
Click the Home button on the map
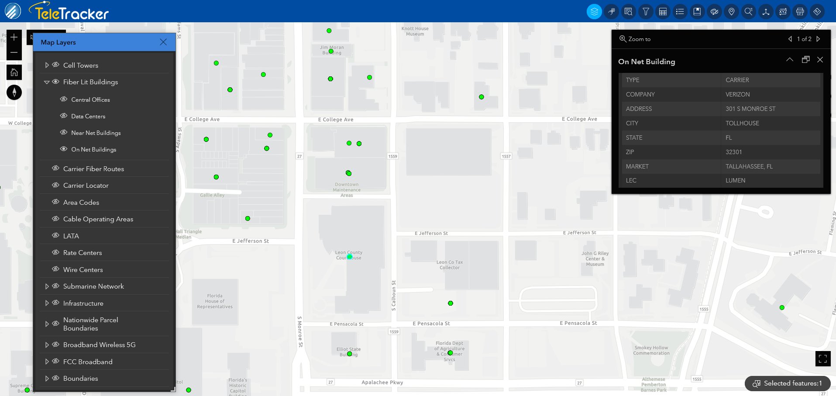pos(14,72)
